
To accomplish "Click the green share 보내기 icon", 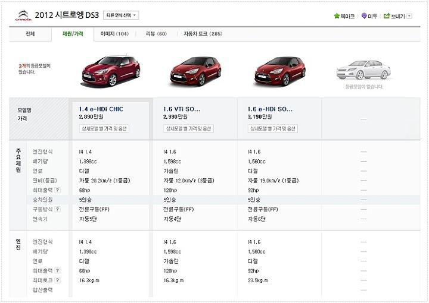I will [x=387, y=16].
